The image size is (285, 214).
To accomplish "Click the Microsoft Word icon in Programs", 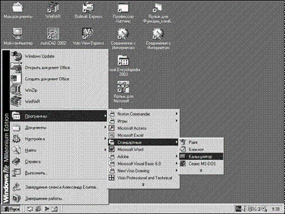I will click(112, 149).
